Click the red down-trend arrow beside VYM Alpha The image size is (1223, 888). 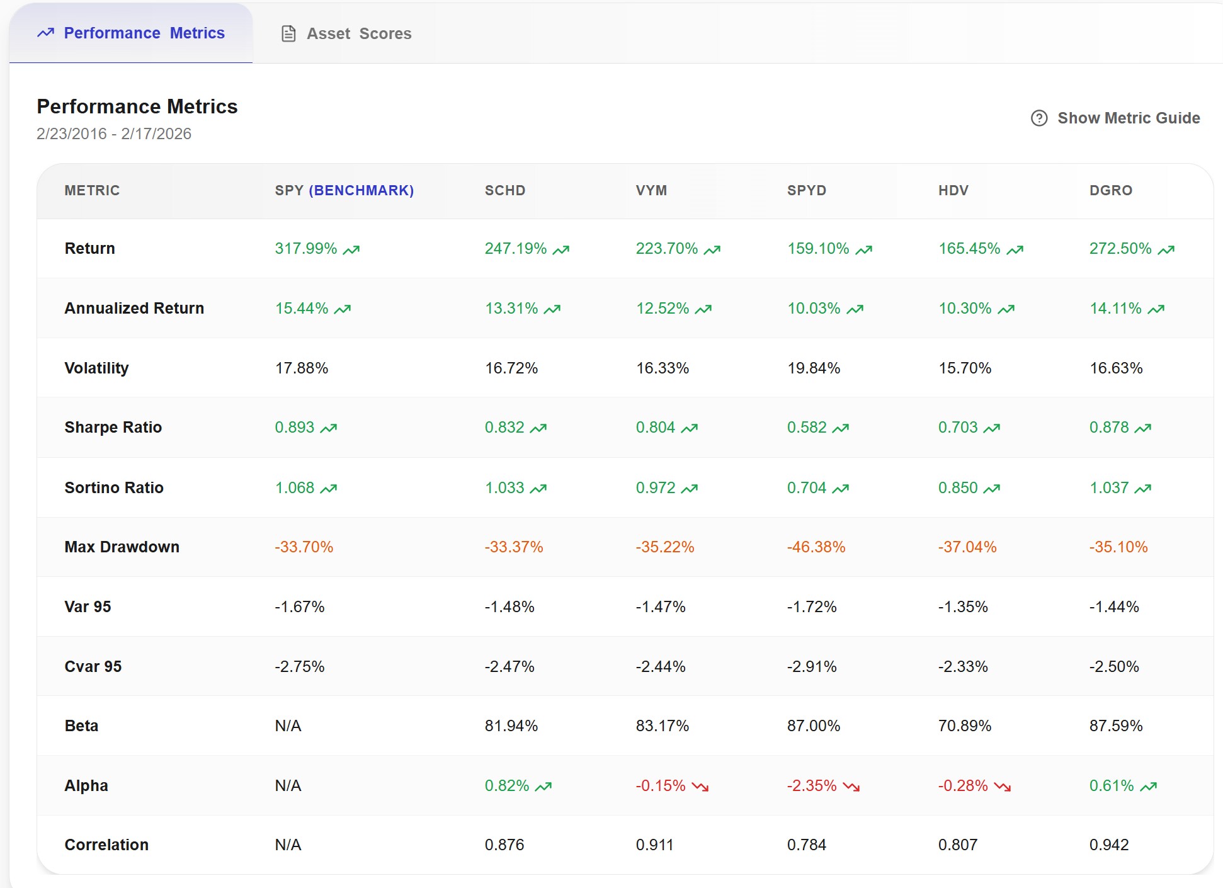[700, 786]
